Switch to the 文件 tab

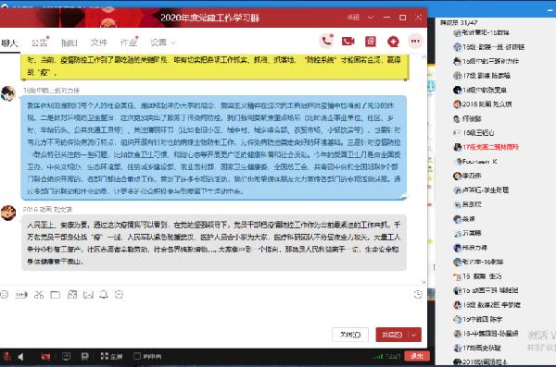point(98,43)
